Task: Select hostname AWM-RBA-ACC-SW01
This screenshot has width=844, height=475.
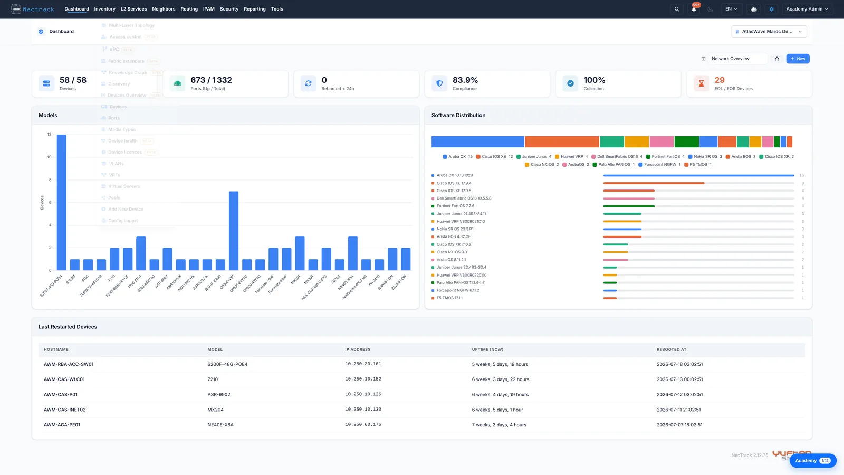Action: pos(69,364)
